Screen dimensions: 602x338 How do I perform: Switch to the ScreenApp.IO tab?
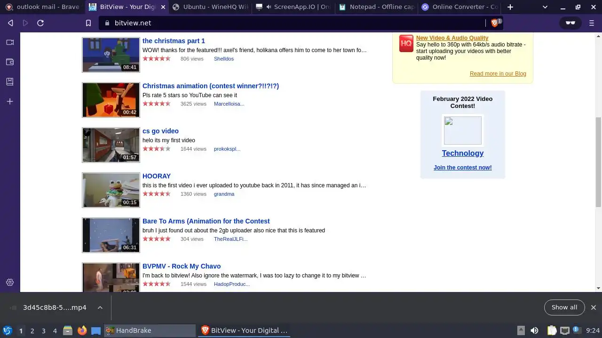click(293, 7)
